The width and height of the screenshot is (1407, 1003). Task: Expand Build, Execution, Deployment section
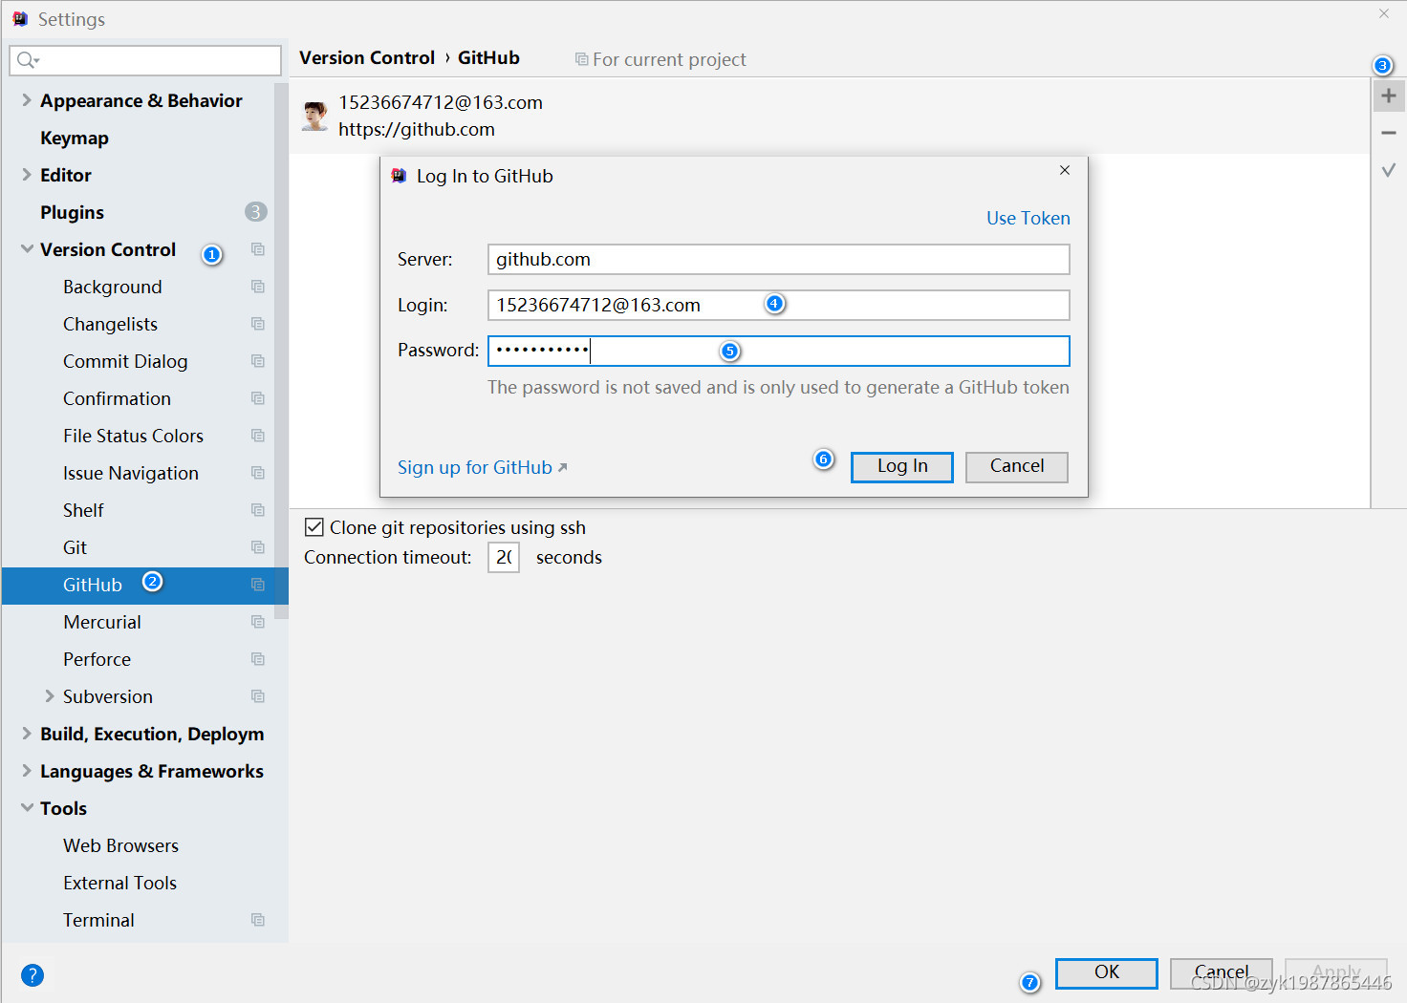27,734
